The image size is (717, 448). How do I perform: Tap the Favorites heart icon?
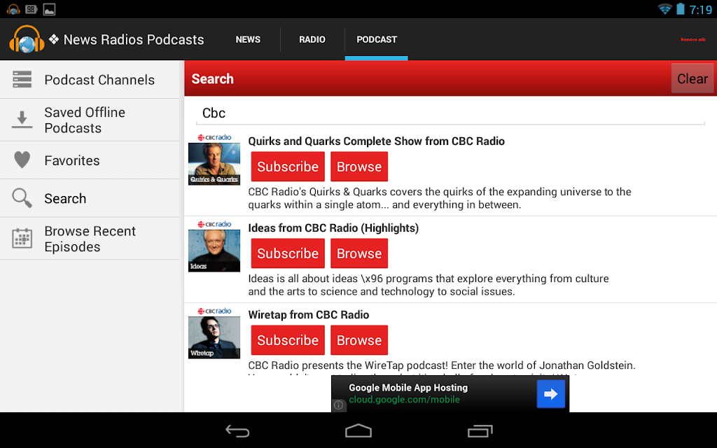[x=22, y=160]
